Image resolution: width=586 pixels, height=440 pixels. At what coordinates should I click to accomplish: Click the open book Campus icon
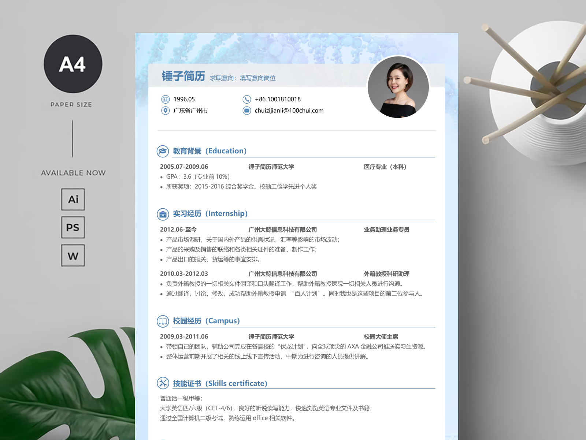click(163, 321)
